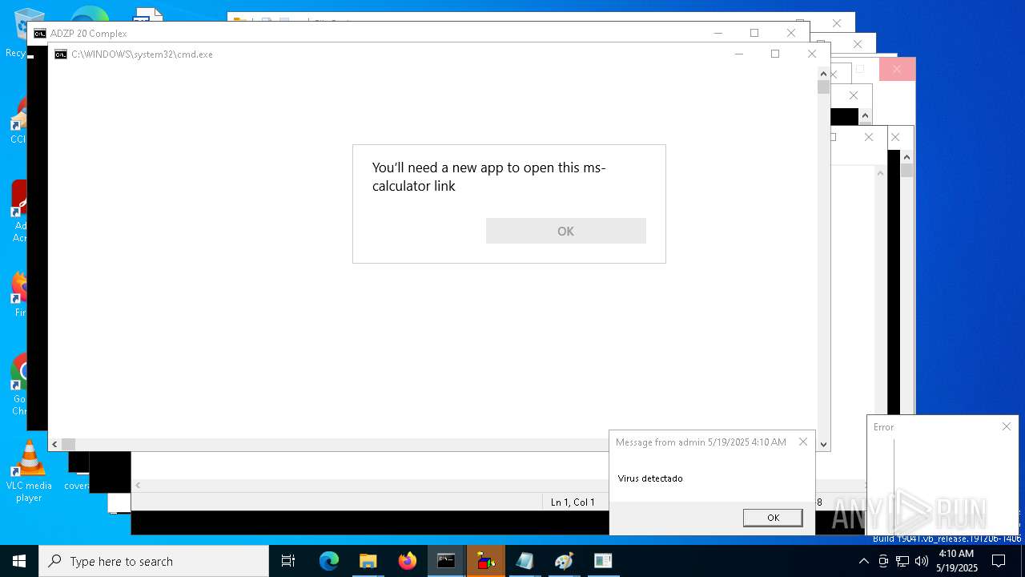Click Ln 1, Col 1 in Notepad status bar
This screenshot has height=577, width=1025.
tap(573, 502)
